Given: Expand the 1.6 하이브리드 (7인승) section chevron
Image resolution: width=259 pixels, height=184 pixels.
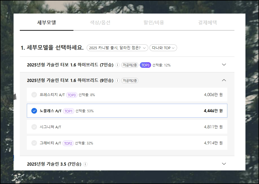Looking at the screenshot, I should coord(224,65).
